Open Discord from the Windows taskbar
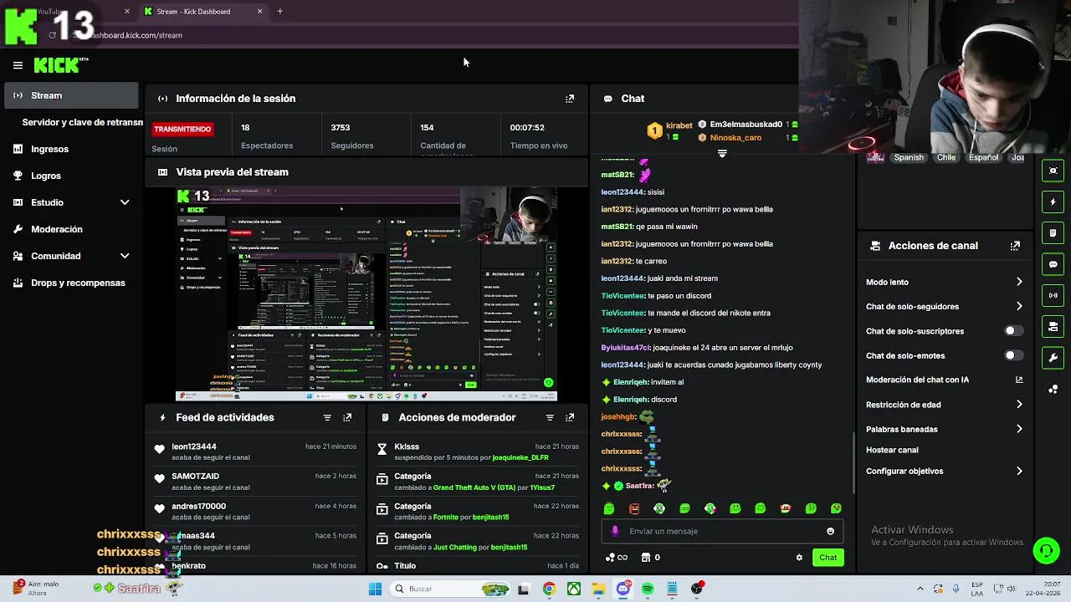 (x=623, y=589)
